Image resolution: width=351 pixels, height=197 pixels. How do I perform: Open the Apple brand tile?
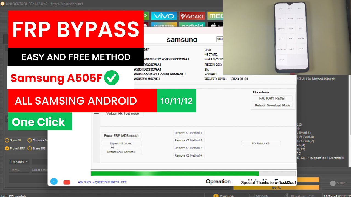(x=216, y=25)
